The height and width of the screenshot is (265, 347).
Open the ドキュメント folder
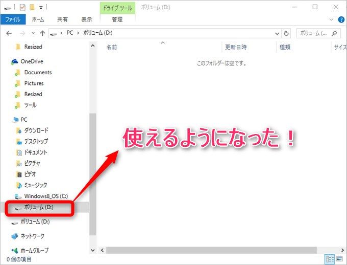coord(36,152)
